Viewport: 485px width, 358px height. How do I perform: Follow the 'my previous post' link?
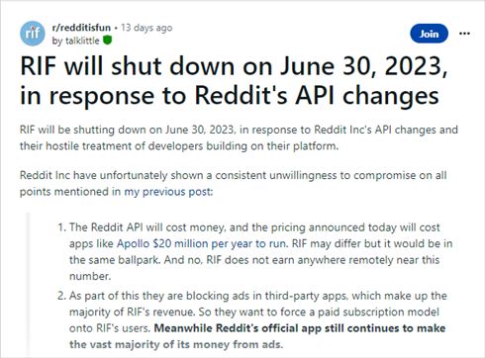point(168,192)
